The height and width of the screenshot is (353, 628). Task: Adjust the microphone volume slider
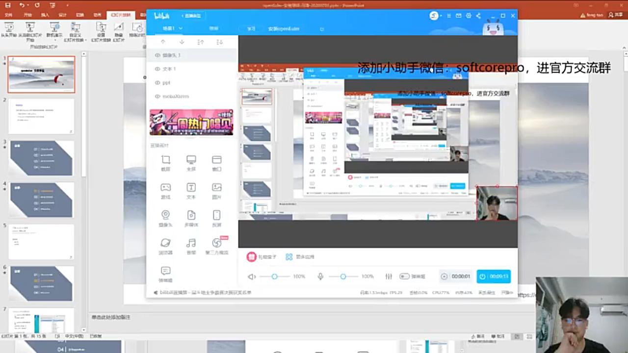point(342,276)
